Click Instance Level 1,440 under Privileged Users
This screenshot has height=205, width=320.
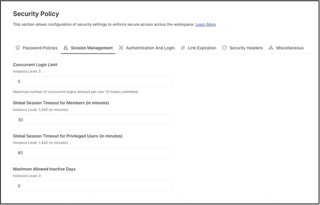[41, 143]
